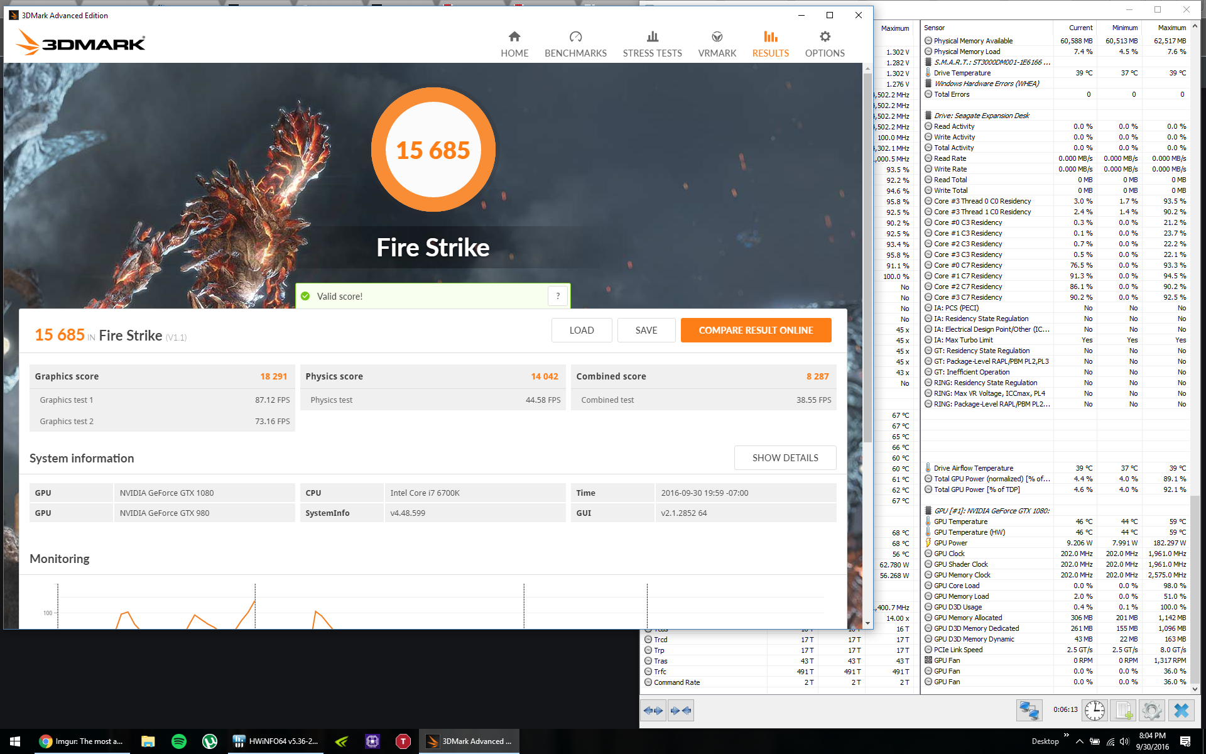Image resolution: width=1206 pixels, height=754 pixels.
Task: Select the Total Errors WHEA row
Action: 1056,94
